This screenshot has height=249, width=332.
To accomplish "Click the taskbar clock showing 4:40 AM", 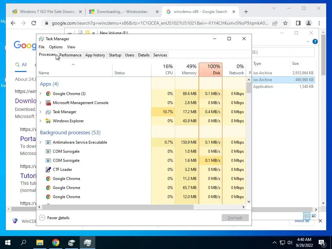I will [304, 243].
